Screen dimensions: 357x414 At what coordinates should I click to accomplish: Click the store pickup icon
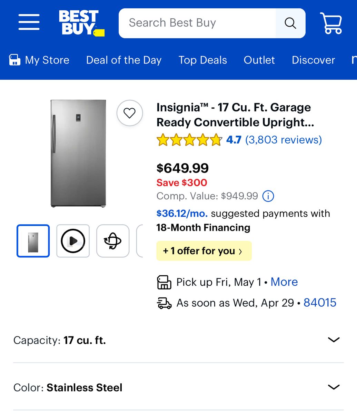tap(164, 282)
